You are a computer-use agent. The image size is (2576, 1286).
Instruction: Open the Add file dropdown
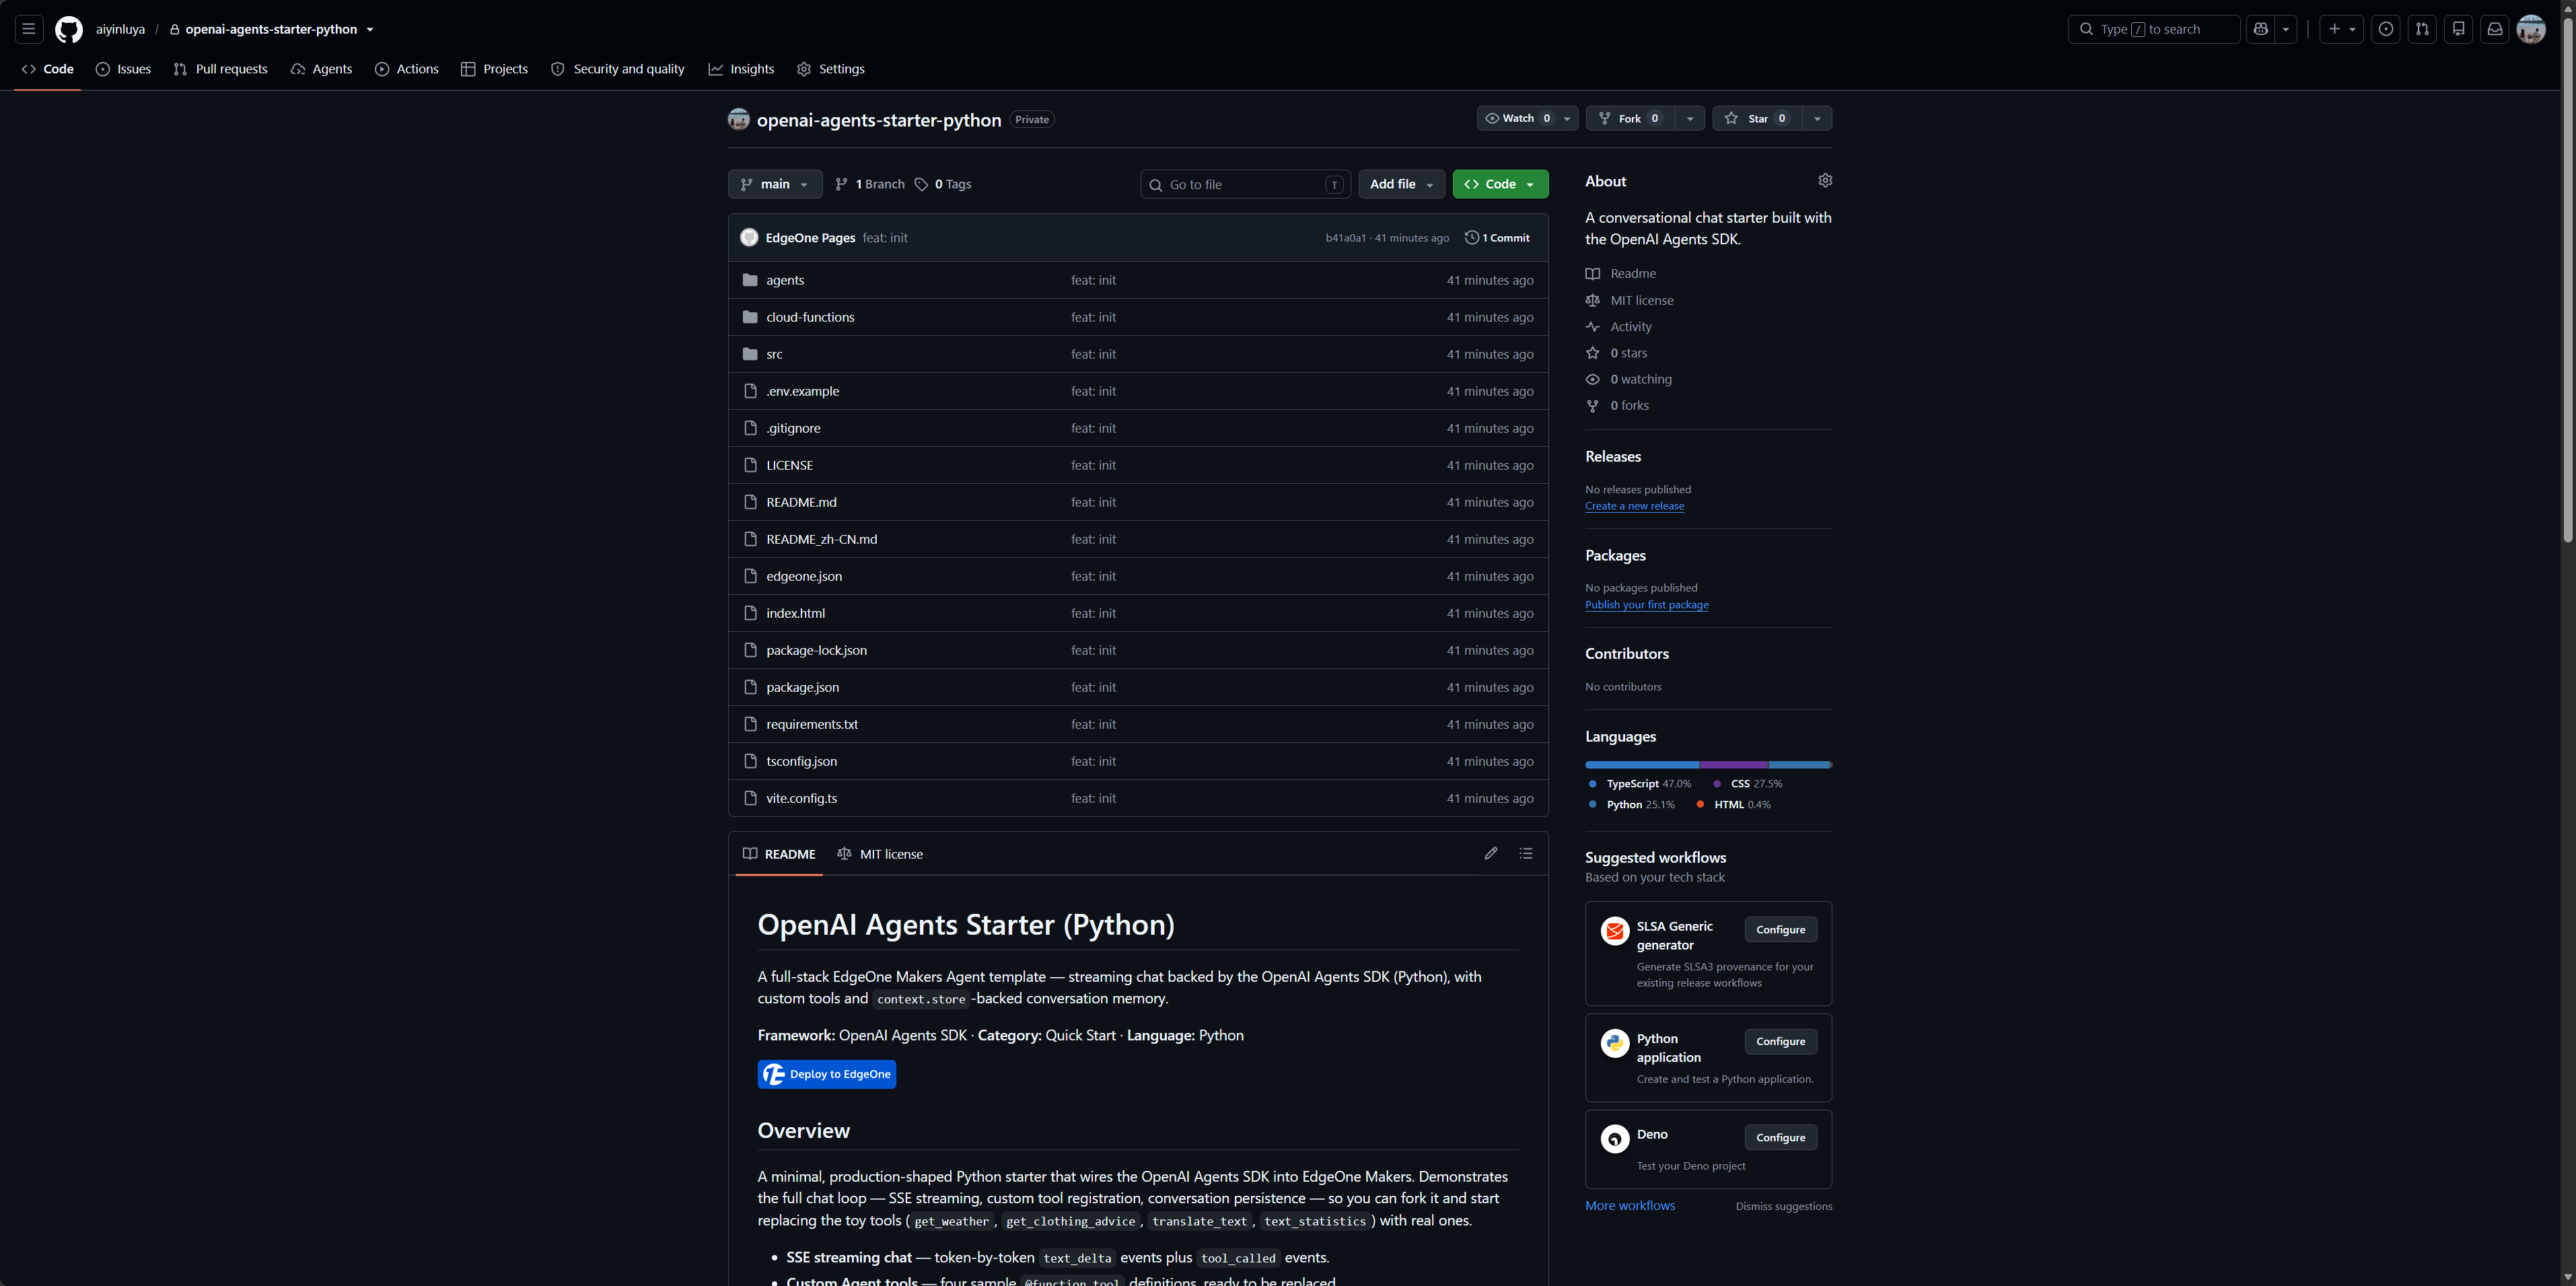[1401, 184]
